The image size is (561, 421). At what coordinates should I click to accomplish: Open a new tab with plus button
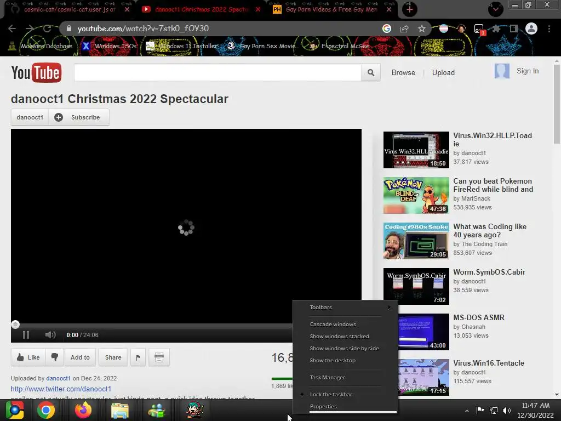pos(410,9)
